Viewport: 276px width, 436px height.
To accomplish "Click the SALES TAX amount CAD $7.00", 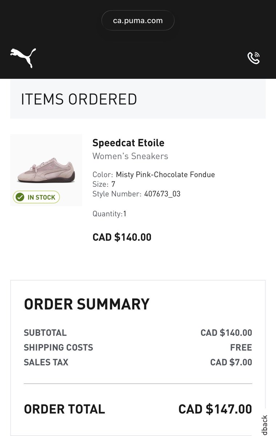I will click(x=231, y=362).
